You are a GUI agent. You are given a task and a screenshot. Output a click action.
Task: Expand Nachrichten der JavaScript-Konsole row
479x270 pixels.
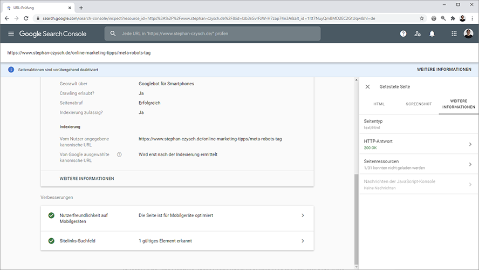point(419,184)
